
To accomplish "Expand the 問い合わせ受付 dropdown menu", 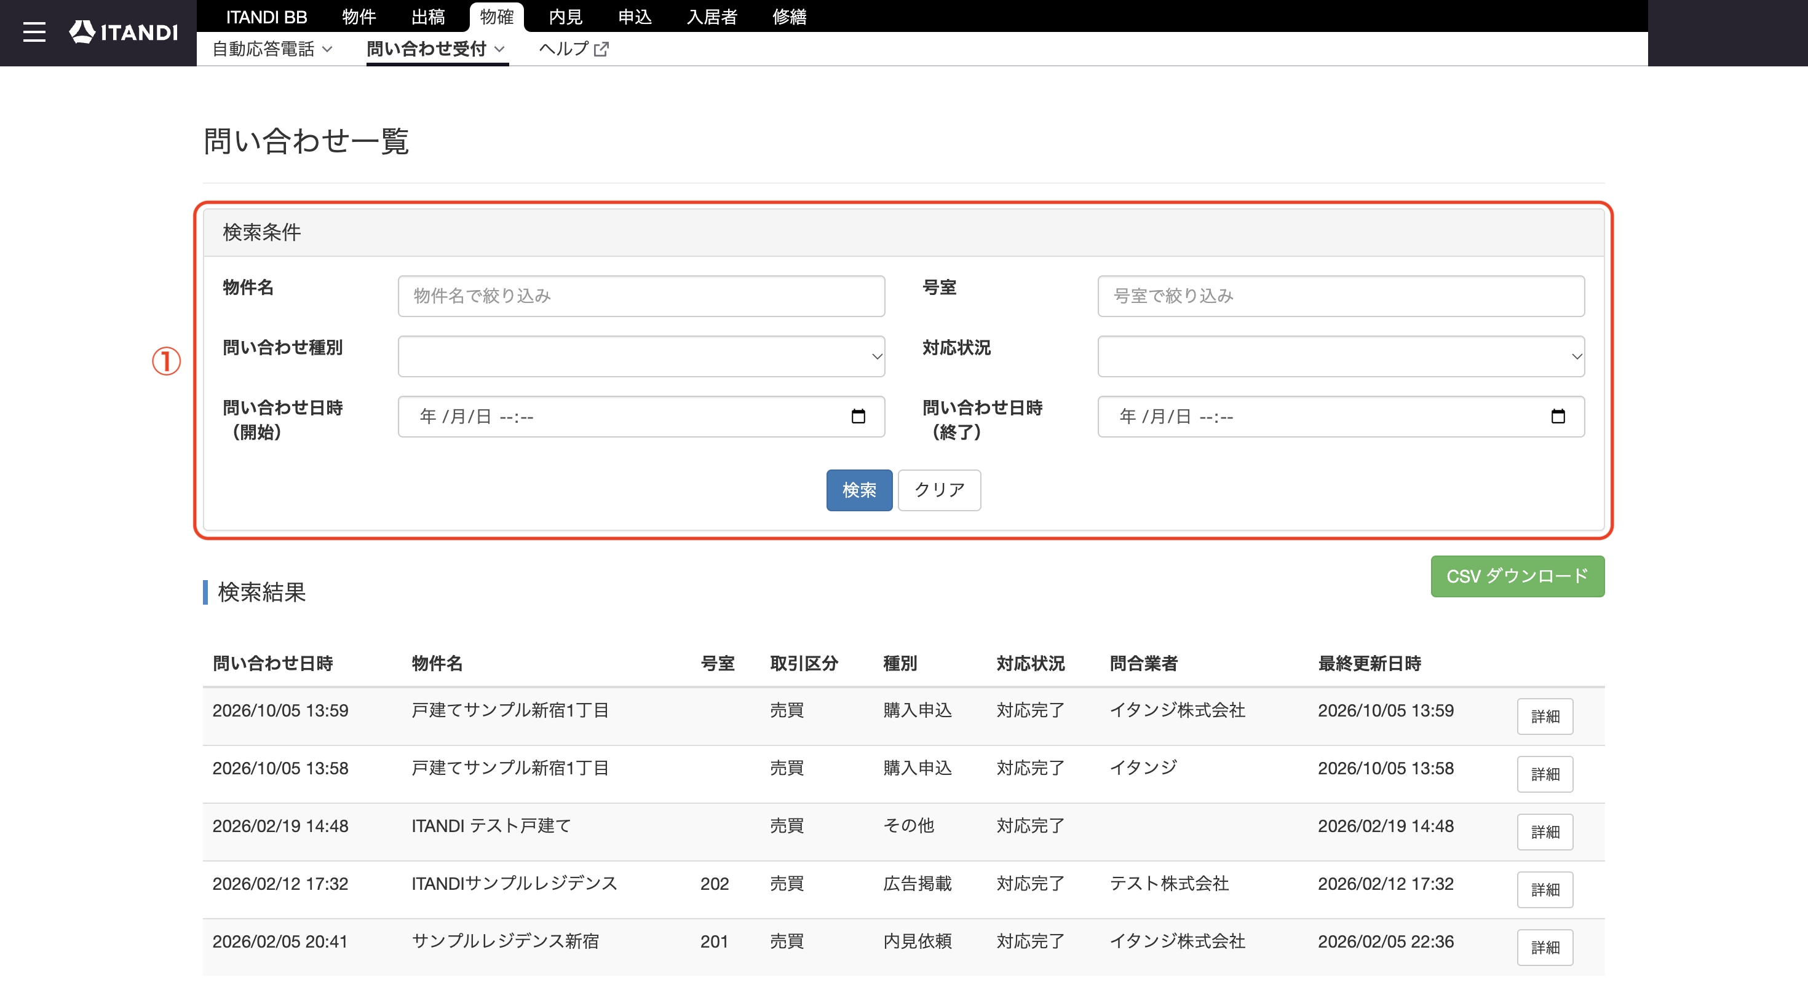I will tap(436, 49).
